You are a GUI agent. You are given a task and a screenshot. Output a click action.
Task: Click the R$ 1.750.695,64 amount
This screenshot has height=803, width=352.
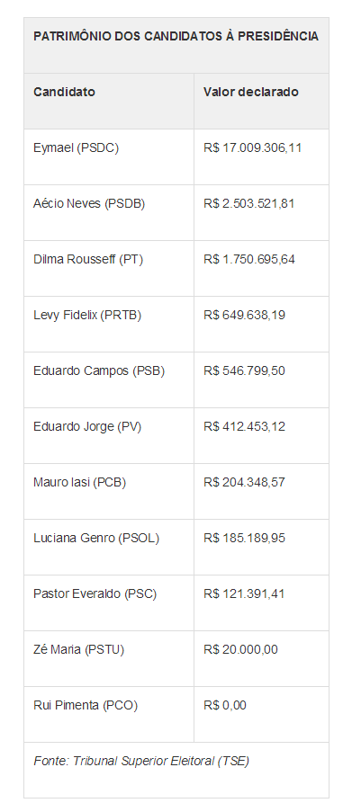point(249,260)
